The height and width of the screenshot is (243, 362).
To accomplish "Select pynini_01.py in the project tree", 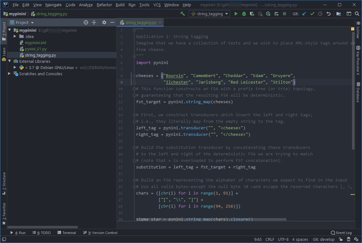I will [36, 49].
